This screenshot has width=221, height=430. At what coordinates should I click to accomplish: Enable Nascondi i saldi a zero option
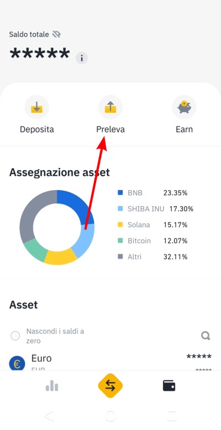click(15, 335)
